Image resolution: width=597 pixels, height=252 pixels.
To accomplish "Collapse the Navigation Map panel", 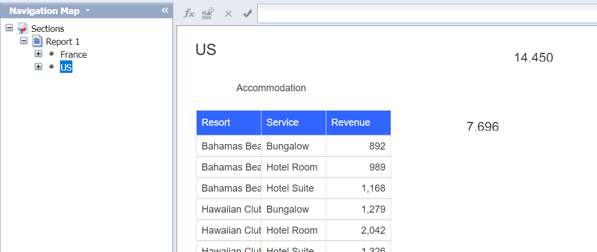I will (165, 10).
